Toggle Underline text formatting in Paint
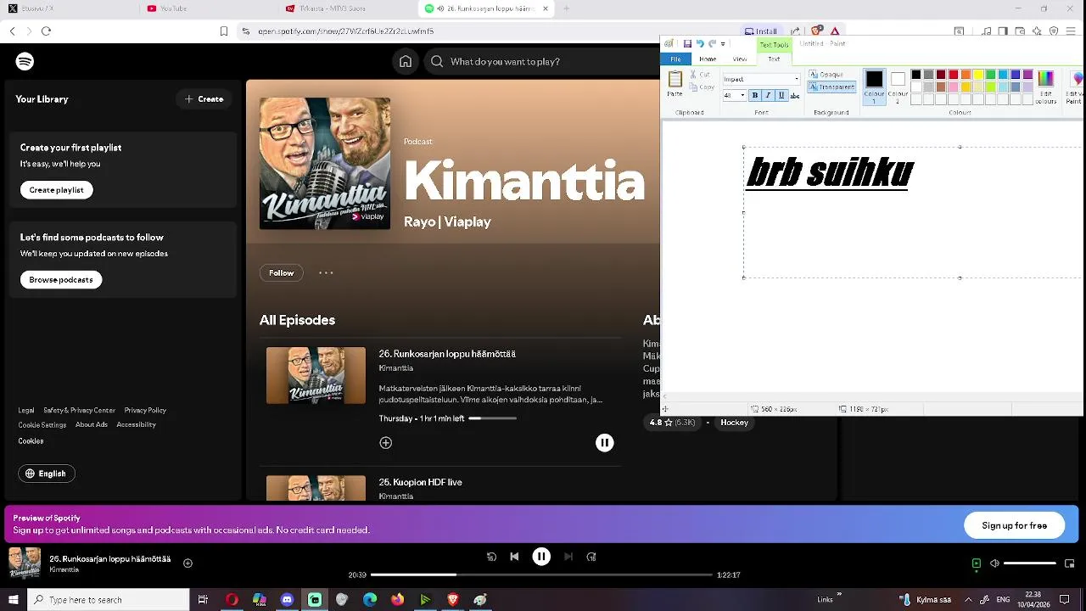Viewport: 1086px width, 611px height. click(781, 96)
